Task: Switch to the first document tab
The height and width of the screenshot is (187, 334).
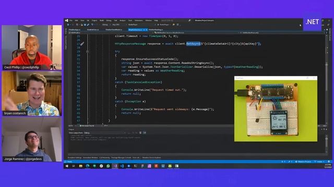Action: pos(75,30)
